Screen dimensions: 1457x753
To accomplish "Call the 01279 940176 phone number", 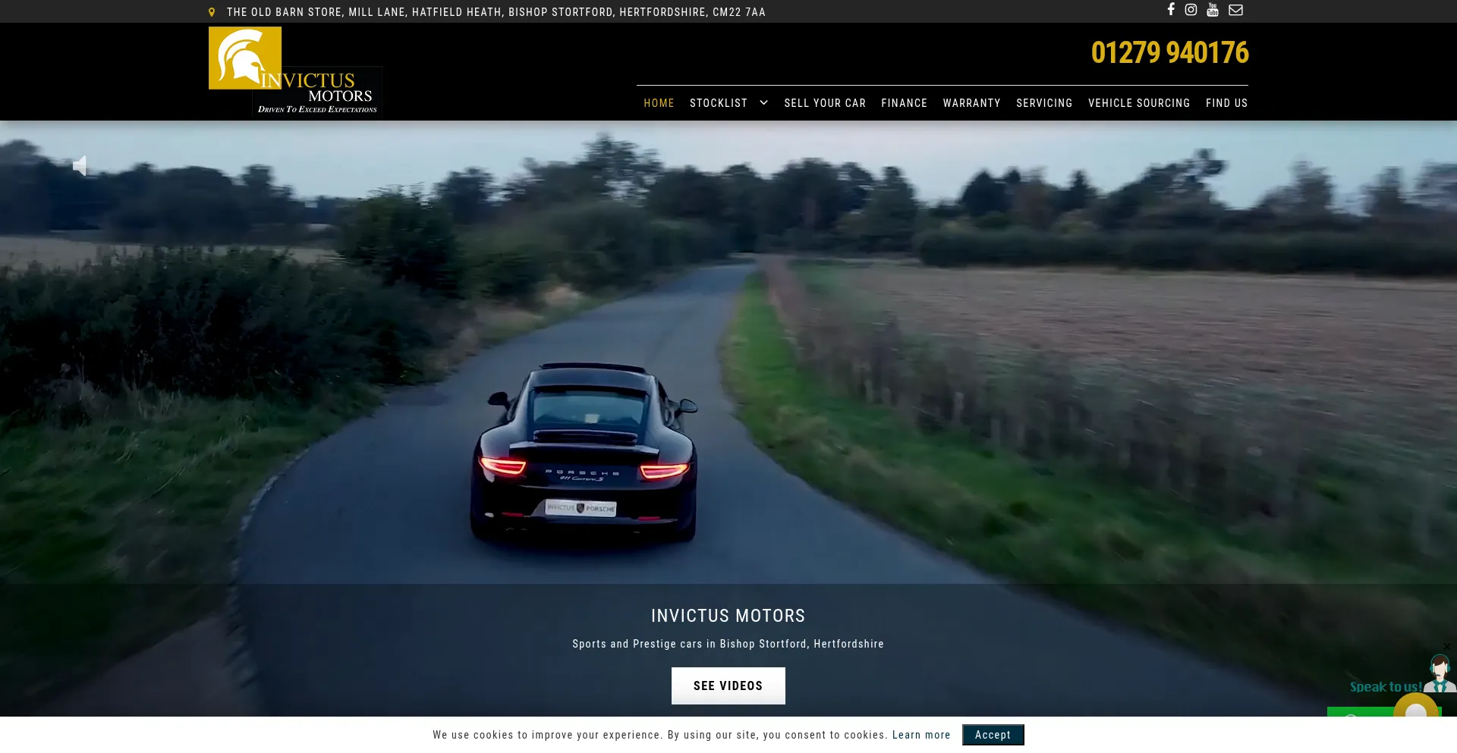I will (x=1169, y=53).
